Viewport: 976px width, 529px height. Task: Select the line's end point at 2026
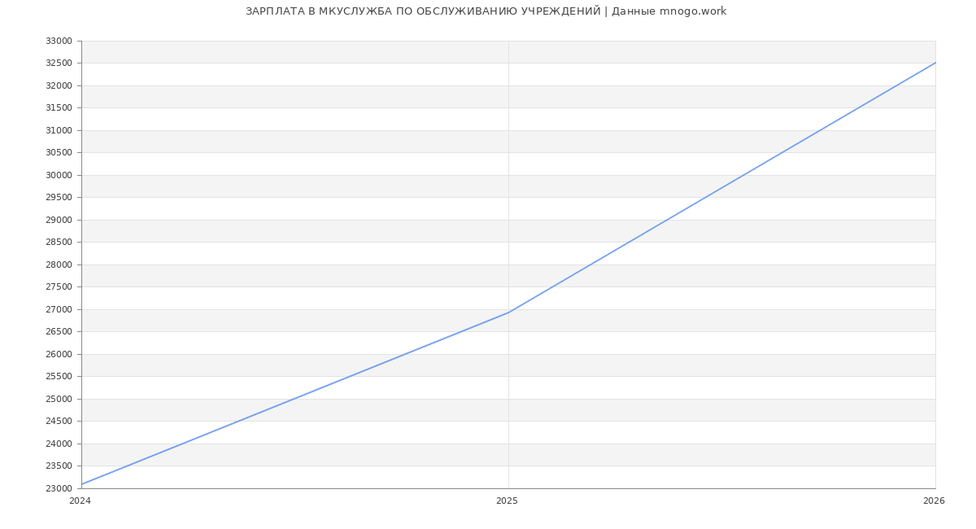(935, 63)
